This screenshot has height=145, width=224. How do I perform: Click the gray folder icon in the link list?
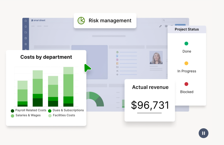point(117,67)
